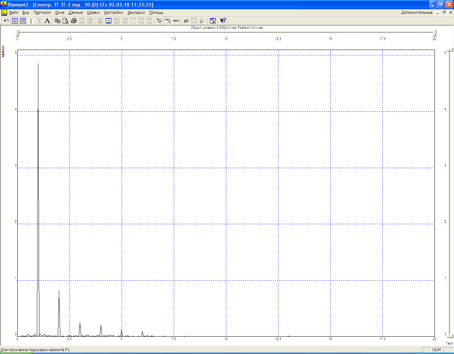454x354 pixels.
Task: Click the blue spectrum peak icon
Action: click(108, 21)
